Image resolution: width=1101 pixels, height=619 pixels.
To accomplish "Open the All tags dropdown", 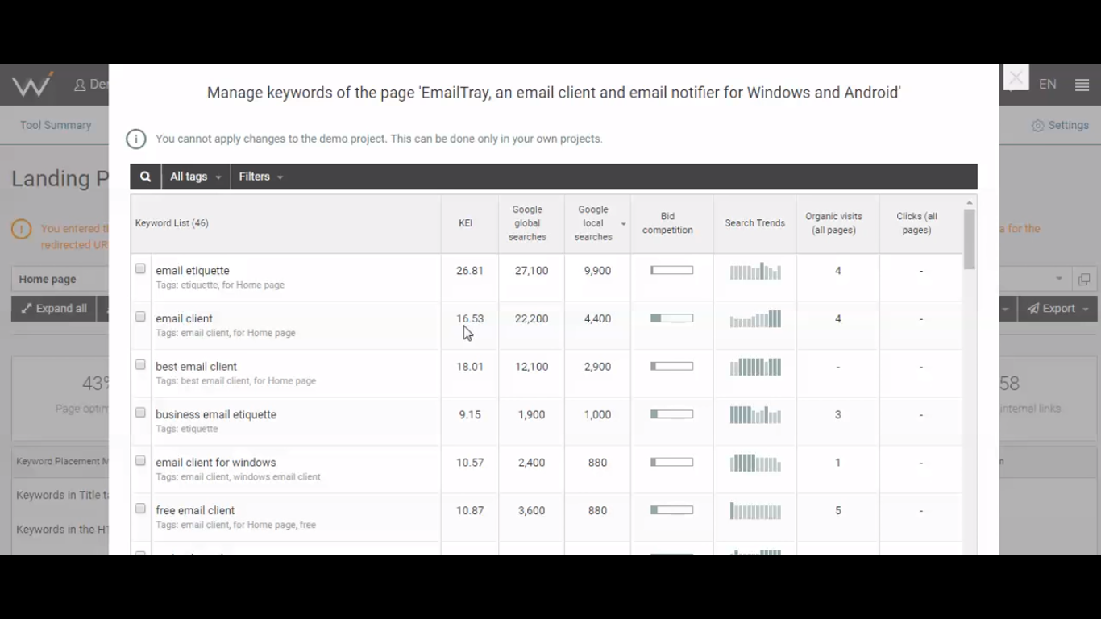I will click(x=196, y=177).
